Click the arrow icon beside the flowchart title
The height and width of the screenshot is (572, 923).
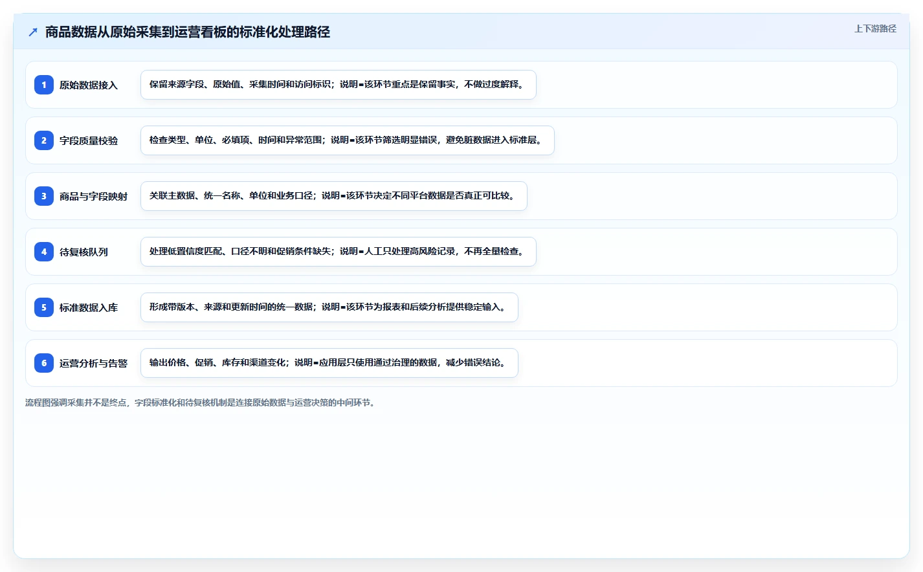(33, 32)
